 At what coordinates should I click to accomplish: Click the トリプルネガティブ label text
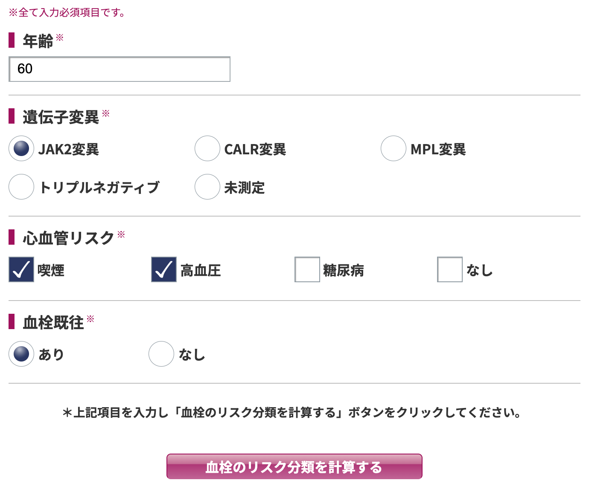[x=99, y=187]
